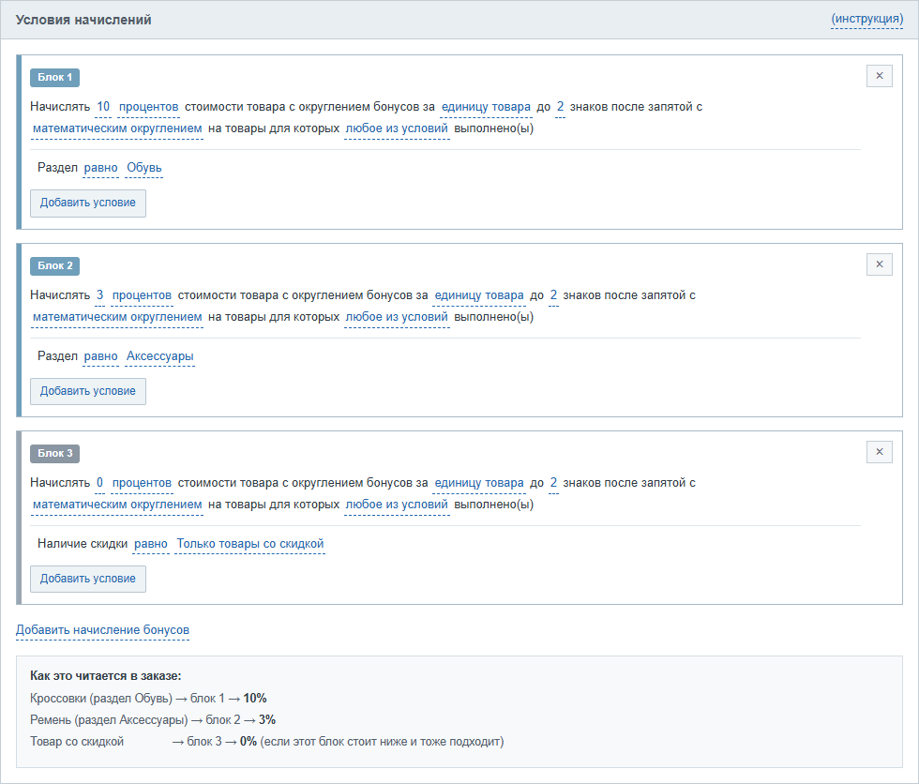
Task: Click Добавить условие in Блок 1
Action: pos(88,203)
